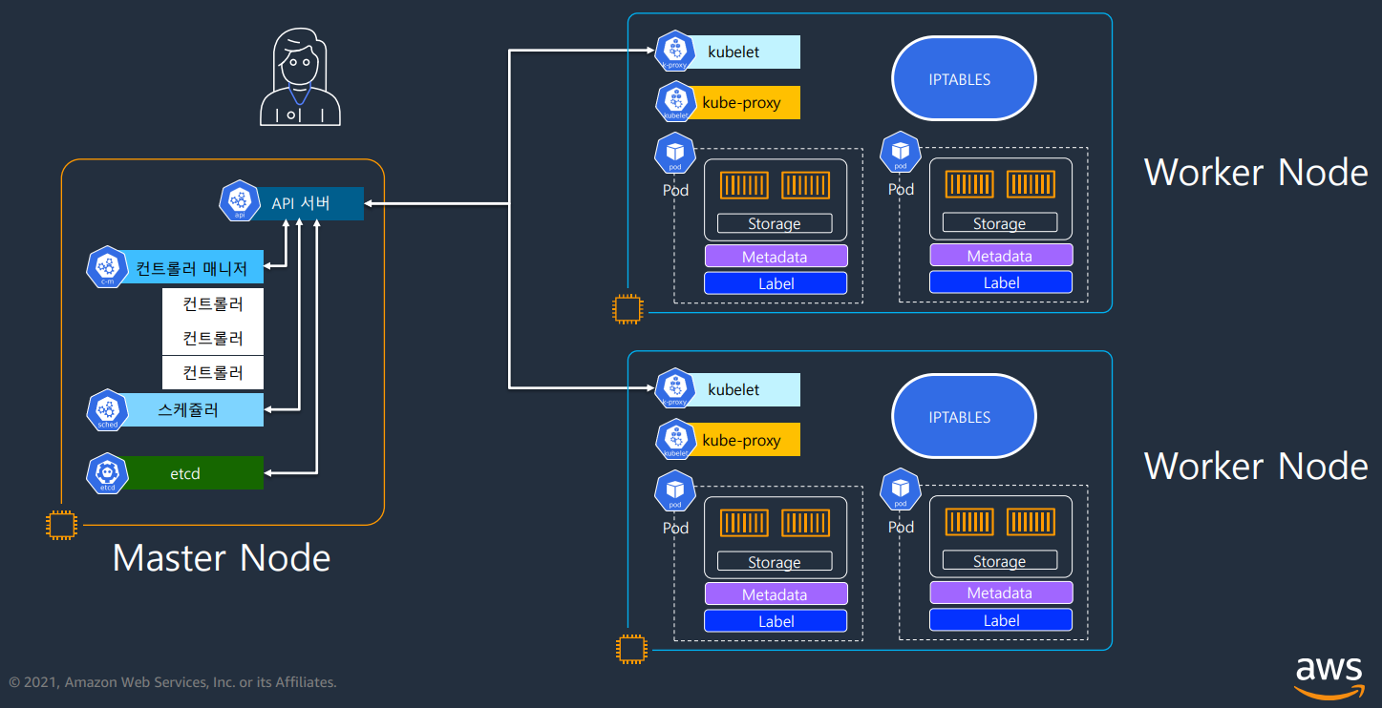Click second container icon in upper node's left Pod
The width and height of the screenshot is (1382, 708).
coord(805,185)
